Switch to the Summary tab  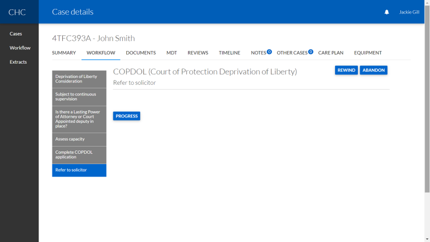(64, 53)
